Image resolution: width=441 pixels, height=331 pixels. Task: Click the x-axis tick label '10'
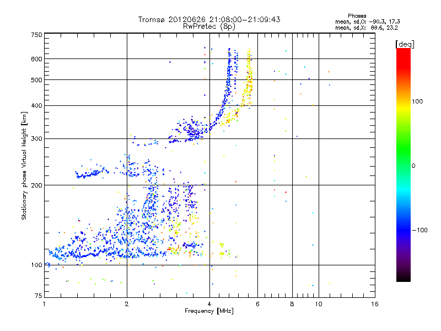319,304
